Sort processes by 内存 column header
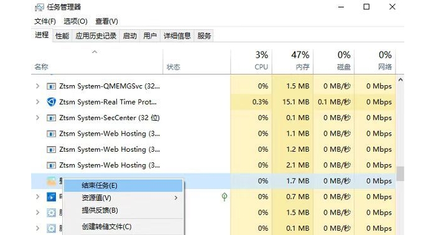 pyautogui.click(x=292, y=61)
